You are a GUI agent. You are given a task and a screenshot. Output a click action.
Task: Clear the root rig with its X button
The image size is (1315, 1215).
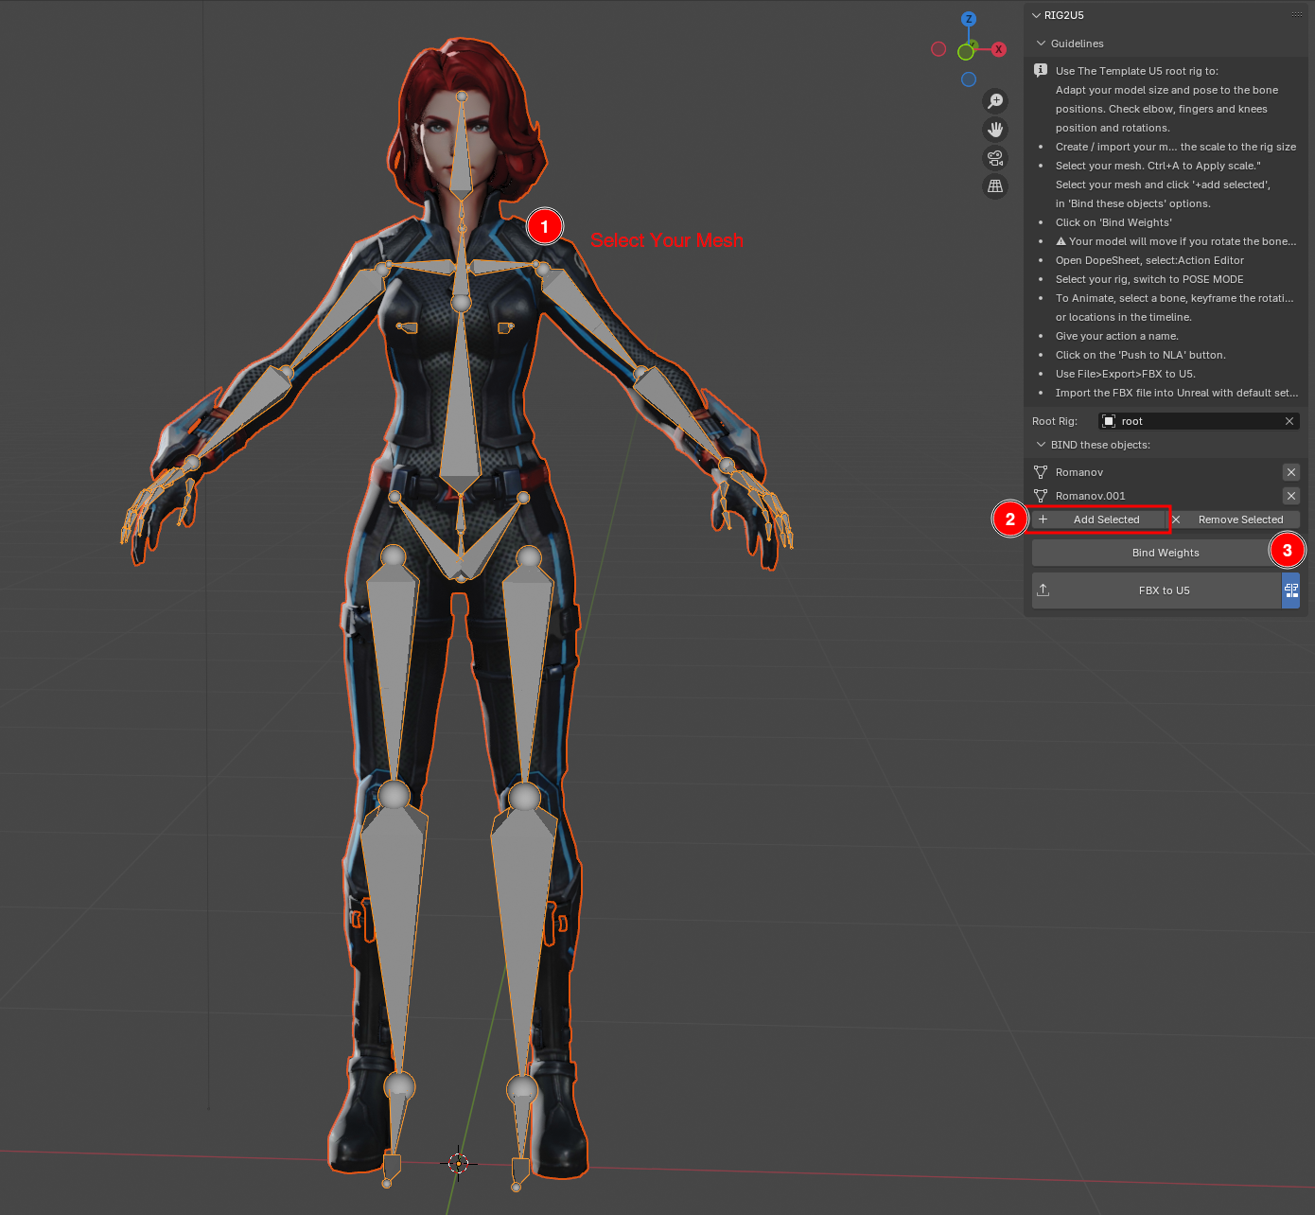point(1289,421)
